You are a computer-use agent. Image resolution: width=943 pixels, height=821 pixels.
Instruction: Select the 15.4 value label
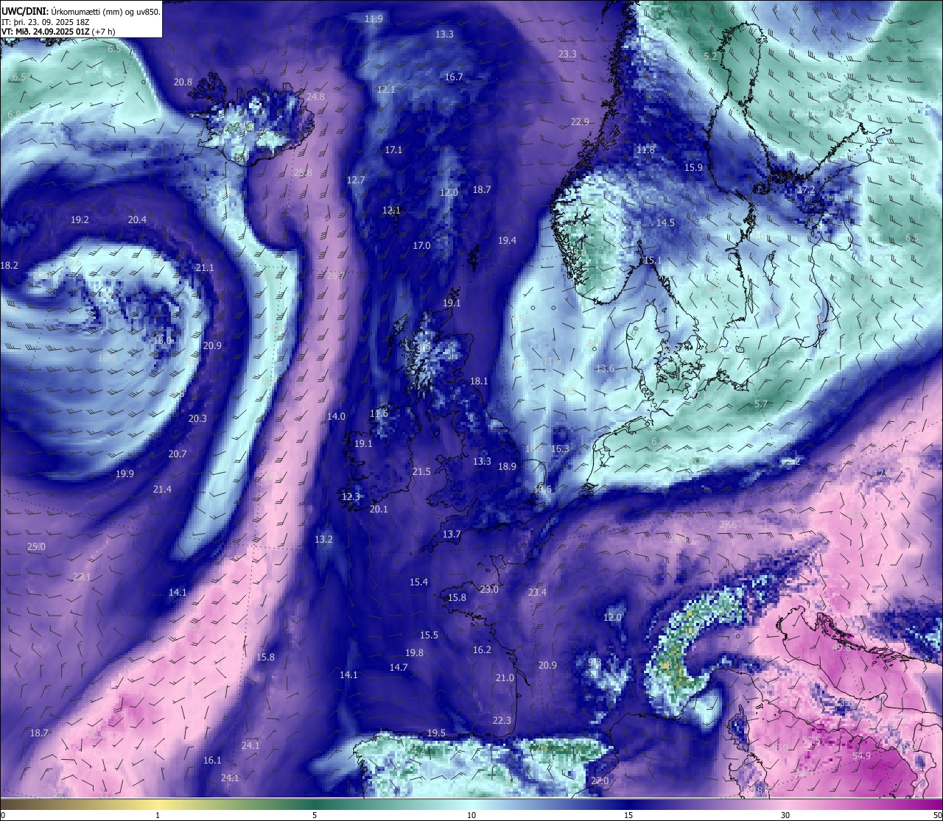[418, 582]
